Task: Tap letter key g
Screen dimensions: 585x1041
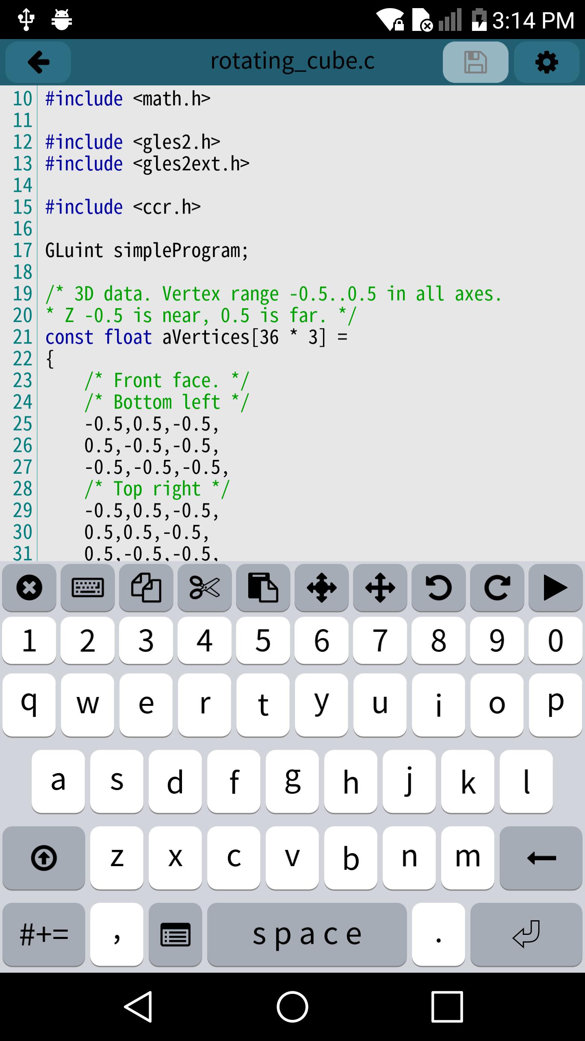Action: 292,782
